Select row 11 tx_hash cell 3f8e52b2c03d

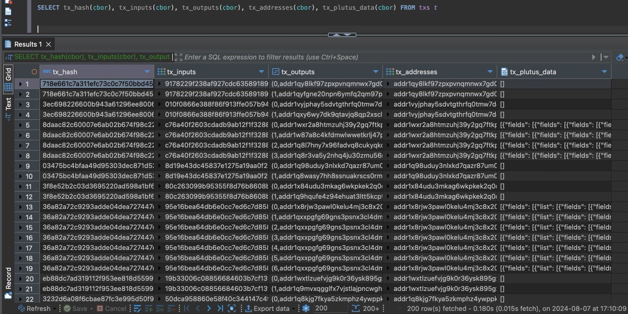(97, 187)
